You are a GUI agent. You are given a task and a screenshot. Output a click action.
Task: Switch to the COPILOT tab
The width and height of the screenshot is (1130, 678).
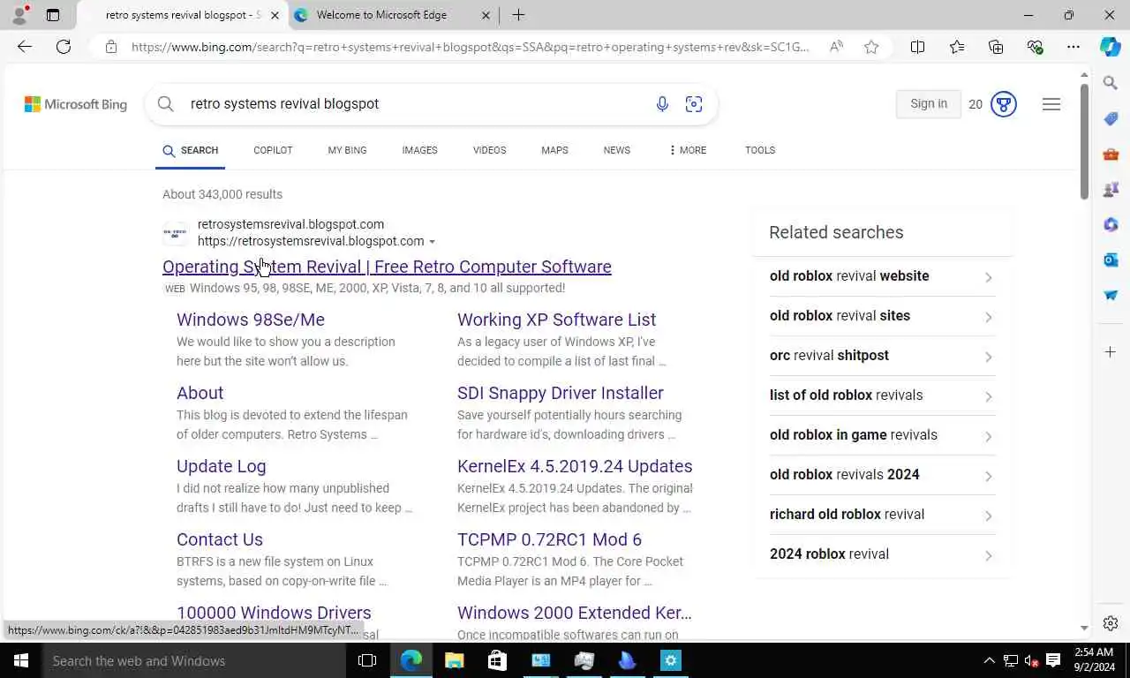coord(273,150)
